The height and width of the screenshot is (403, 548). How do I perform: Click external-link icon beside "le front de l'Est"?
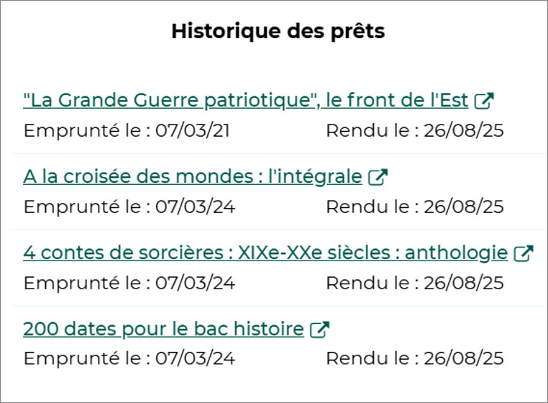pos(484,101)
